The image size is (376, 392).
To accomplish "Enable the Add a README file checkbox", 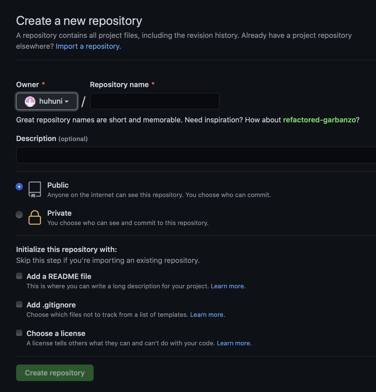I will click(x=19, y=276).
